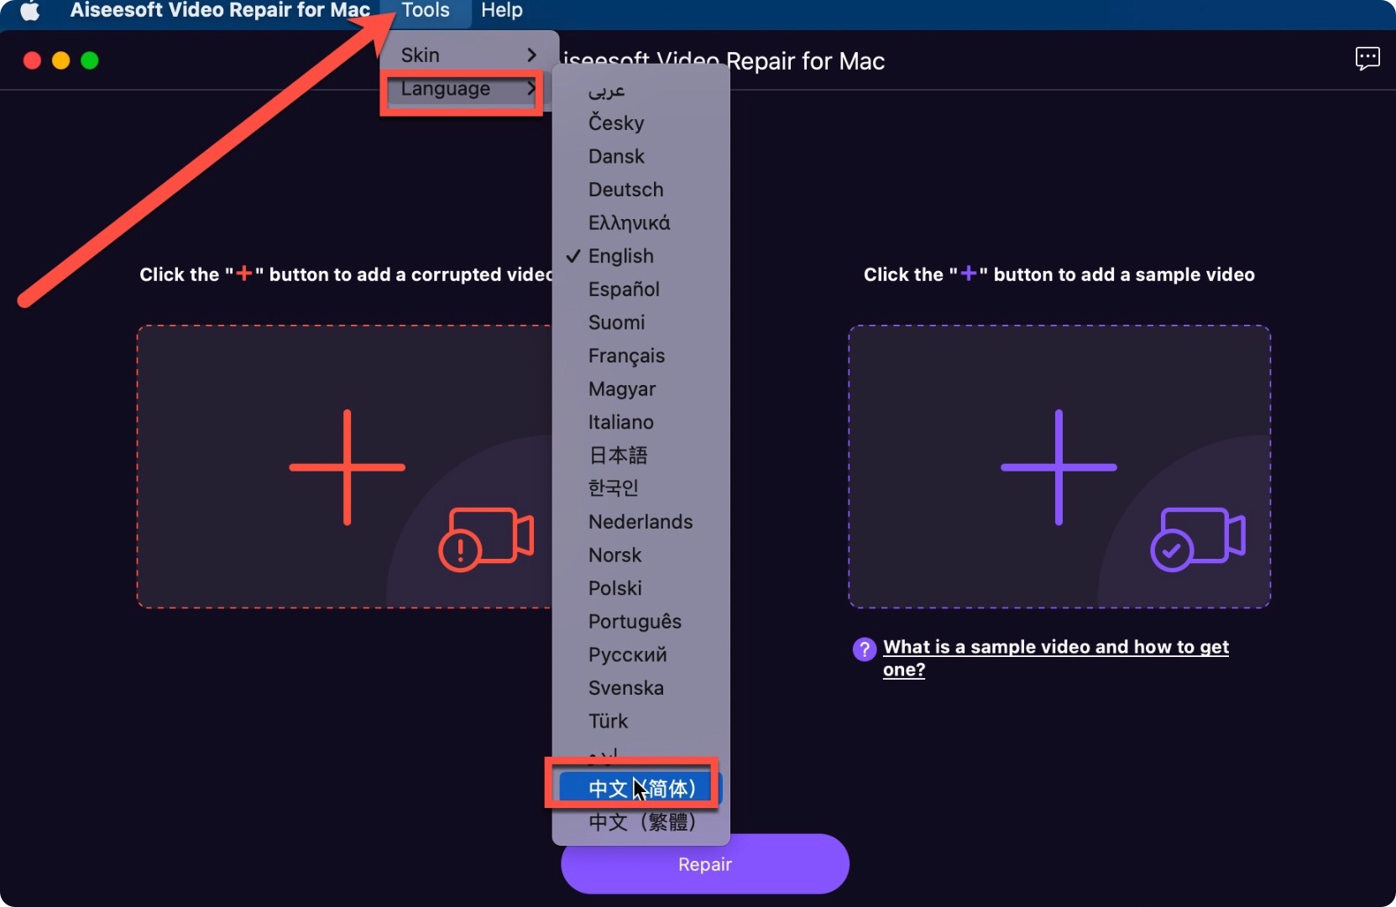
Task: Close the window with red button
Action: [x=32, y=60]
